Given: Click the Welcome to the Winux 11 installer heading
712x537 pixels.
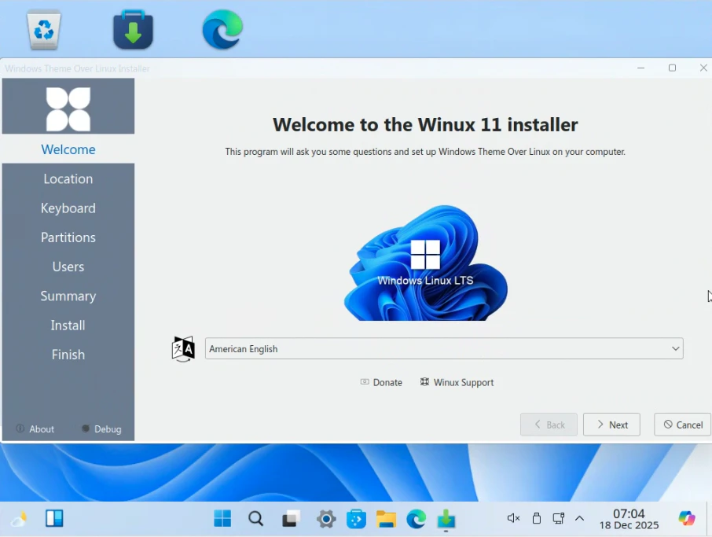Looking at the screenshot, I should [425, 124].
